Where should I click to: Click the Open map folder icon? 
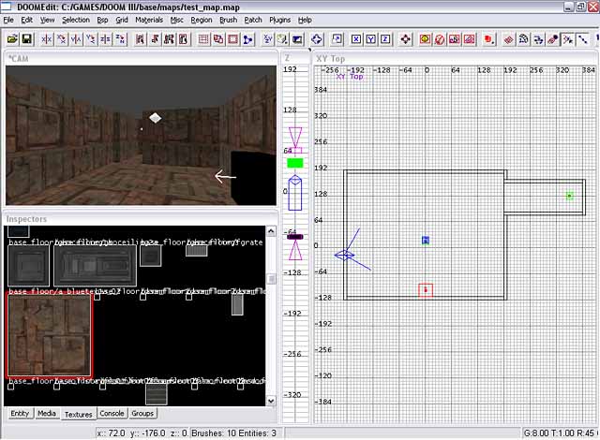(x=10, y=39)
